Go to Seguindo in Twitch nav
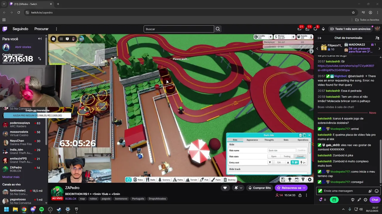The height and width of the screenshot is (214, 382). [x=20, y=29]
